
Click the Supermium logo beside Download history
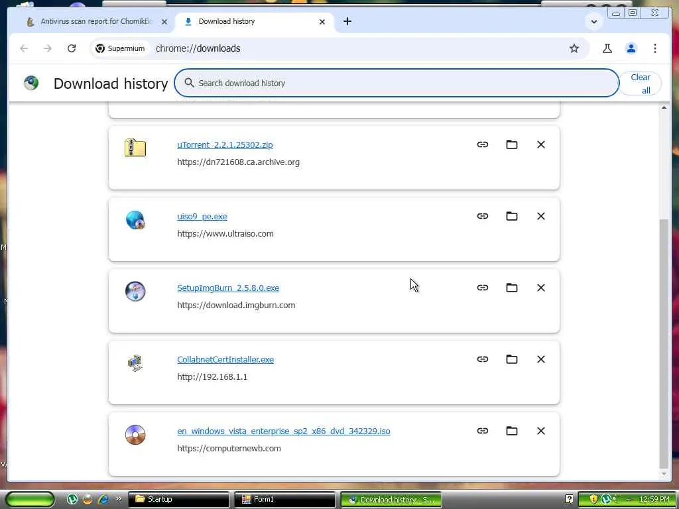[31, 83]
